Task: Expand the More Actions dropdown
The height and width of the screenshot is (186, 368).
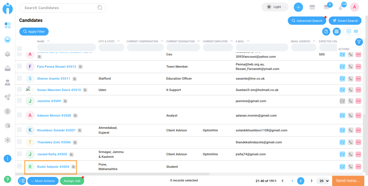Action: click(x=43, y=181)
